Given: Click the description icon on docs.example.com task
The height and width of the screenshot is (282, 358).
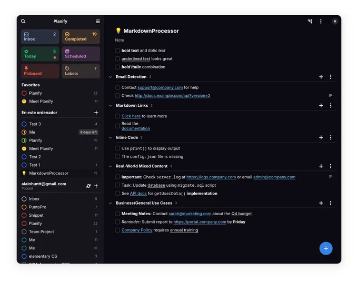Looking at the screenshot, I should point(331,96).
